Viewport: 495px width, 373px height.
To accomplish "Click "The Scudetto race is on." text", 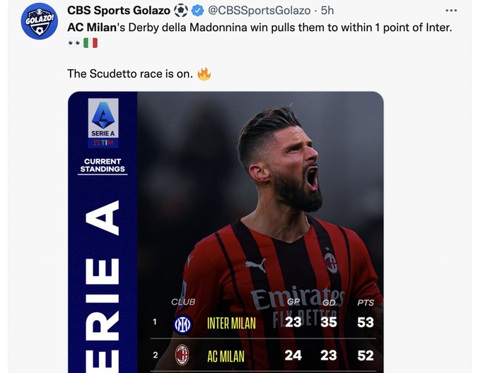I will [129, 73].
